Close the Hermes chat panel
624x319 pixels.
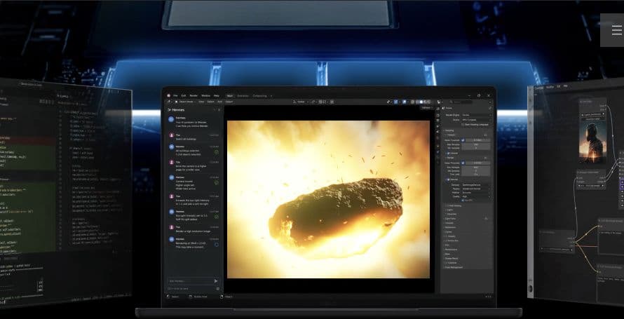219,110
